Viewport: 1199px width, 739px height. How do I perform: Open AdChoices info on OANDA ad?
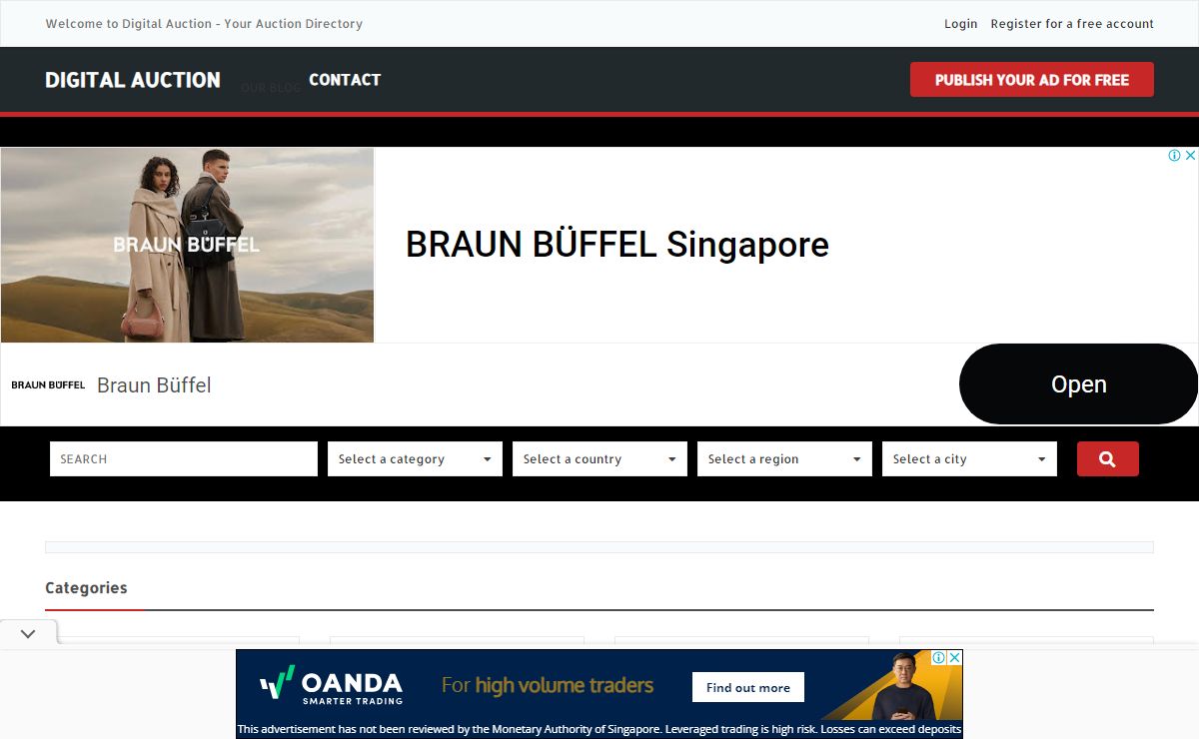939,657
